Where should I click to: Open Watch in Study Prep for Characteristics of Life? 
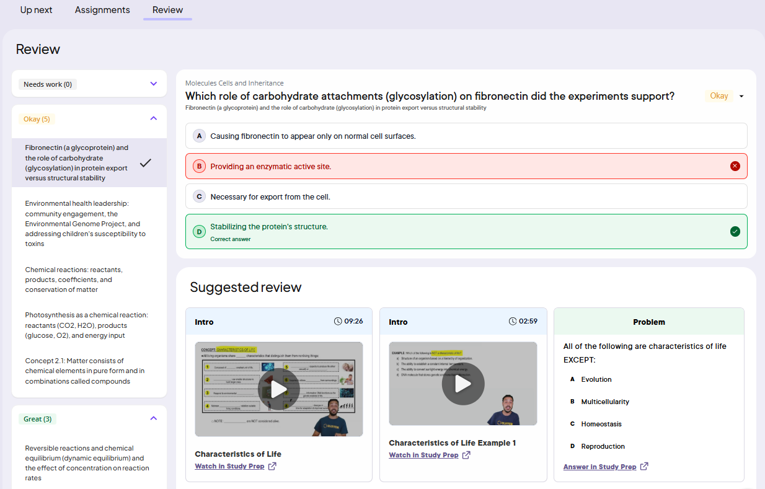[x=229, y=466]
